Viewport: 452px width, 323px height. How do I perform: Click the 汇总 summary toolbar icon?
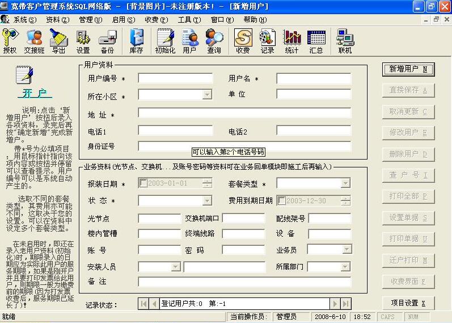[316, 41]
